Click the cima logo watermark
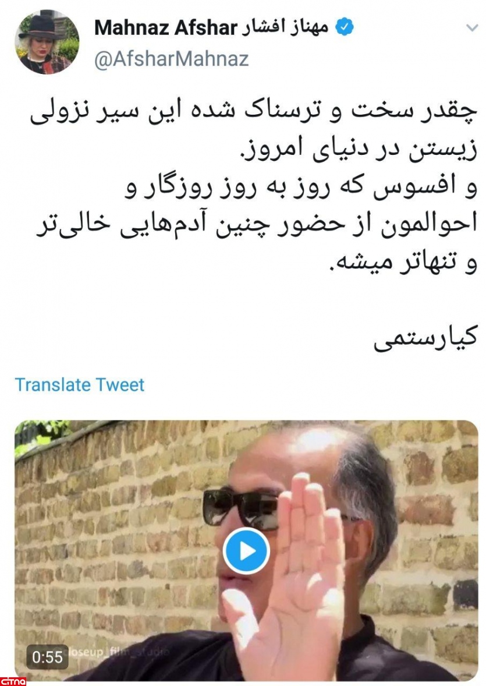This screenshot has width=486, height=686. tap(13, 681)
